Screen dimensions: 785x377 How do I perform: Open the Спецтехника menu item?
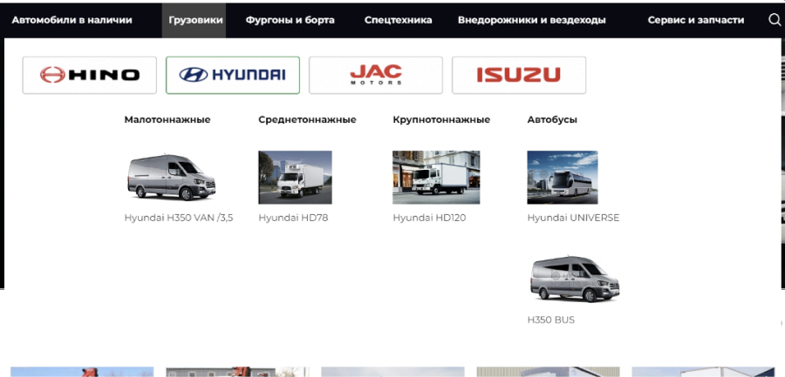398,20
